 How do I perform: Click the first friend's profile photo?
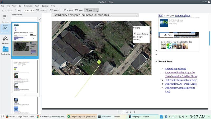pyautogui.click(x=164, y=46)
